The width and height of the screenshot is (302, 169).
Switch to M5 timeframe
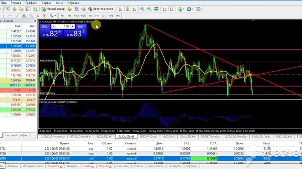coord(69,15)
